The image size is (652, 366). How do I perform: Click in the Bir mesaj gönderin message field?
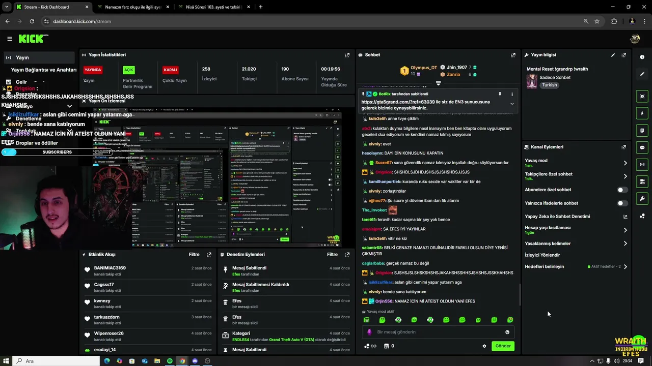[438, 332]
